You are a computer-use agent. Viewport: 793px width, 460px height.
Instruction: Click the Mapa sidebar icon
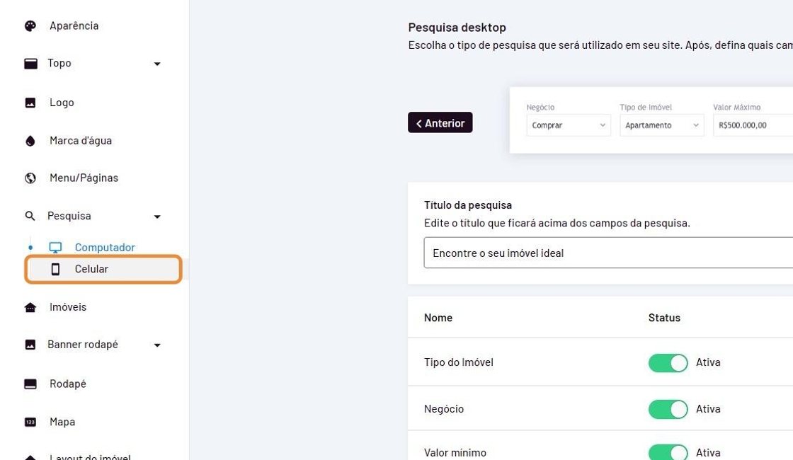pyautogui.click(x=30, y=422)
